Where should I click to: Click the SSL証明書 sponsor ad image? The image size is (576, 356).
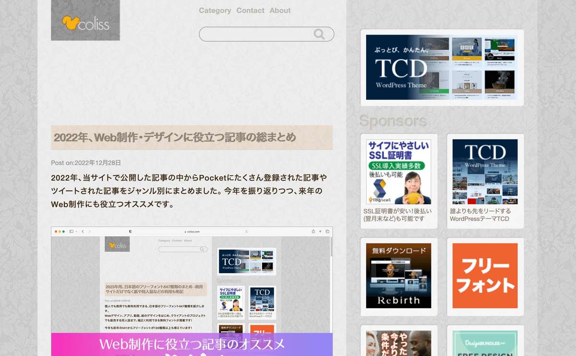[x=398, y=172]
